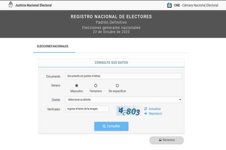
Task: Open the Reclamos button
Action: [x=166, y=140]
